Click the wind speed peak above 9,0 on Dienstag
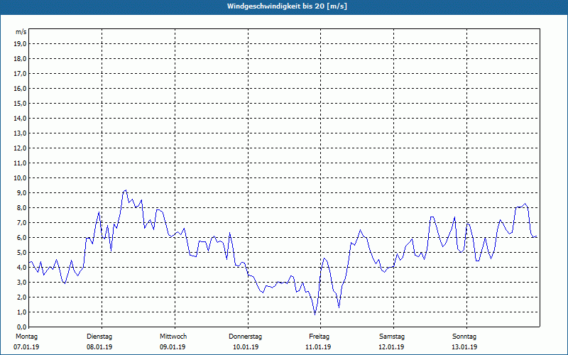Viewport: 568px width, 355px height. click(126, 190)
